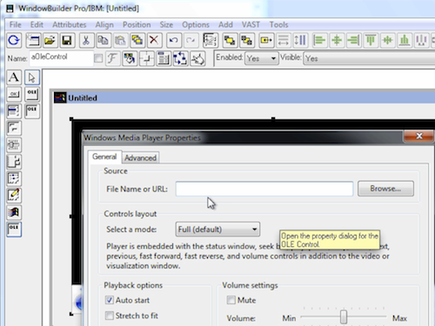
Task: Copy the selected widget
Action: 103,40
